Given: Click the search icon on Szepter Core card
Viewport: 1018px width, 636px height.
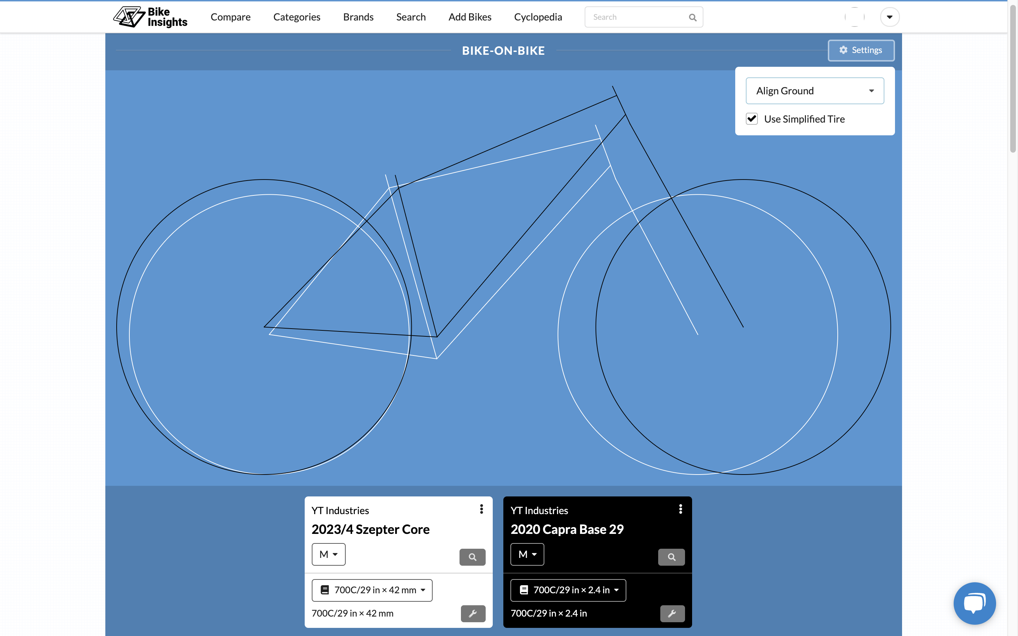Looking at the screenshot, I should coord(472,557).
